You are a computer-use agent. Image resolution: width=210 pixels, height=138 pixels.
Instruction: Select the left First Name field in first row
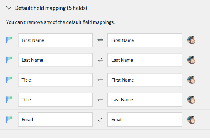(x=55, y=40)
